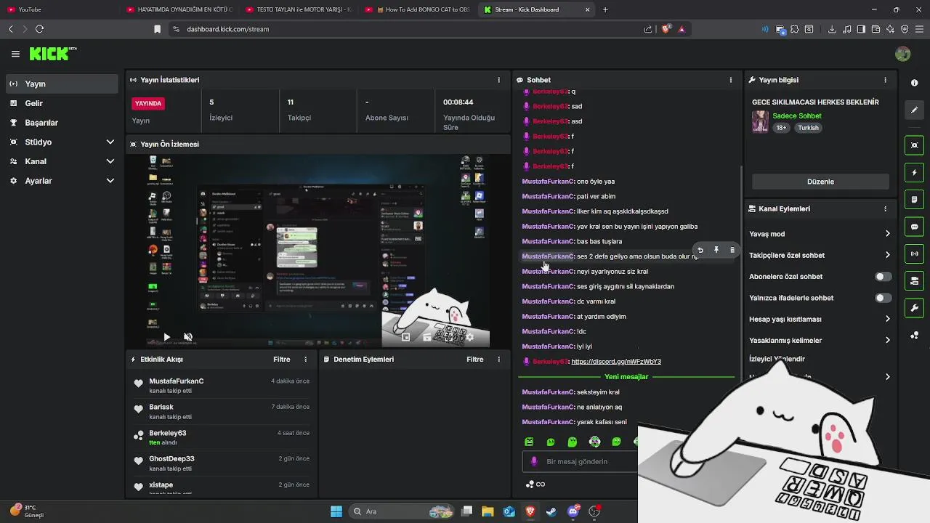
Task: Open the Kick hamburger menu
Action: [x=15, y=54]
